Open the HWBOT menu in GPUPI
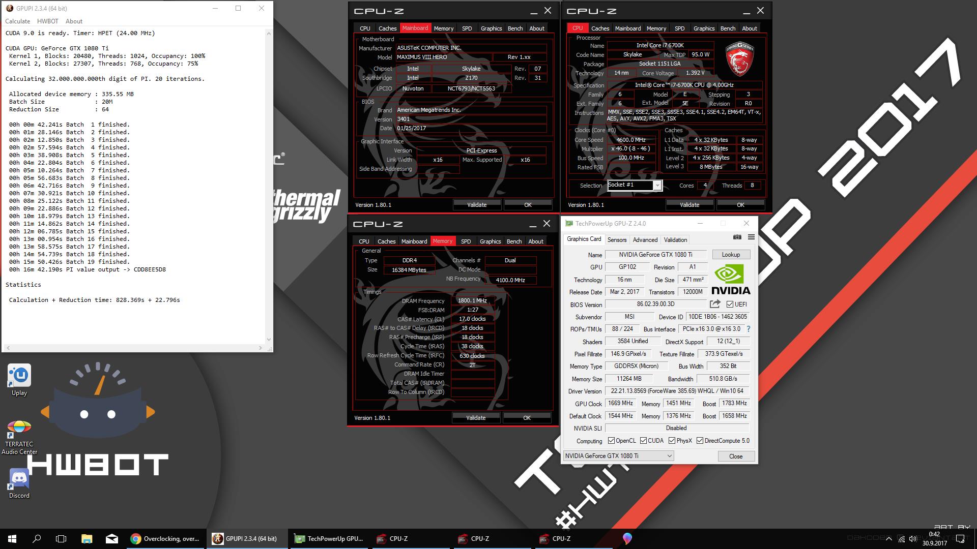 pos(47,21)
